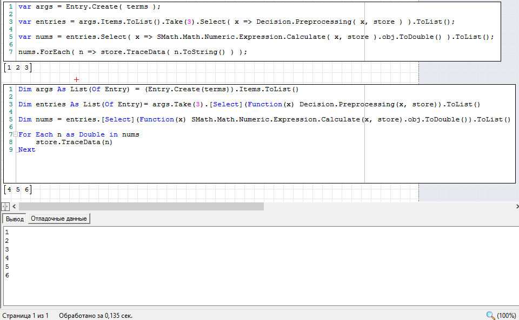
Task: Click output line showing value 1
Action: point(6,232)
